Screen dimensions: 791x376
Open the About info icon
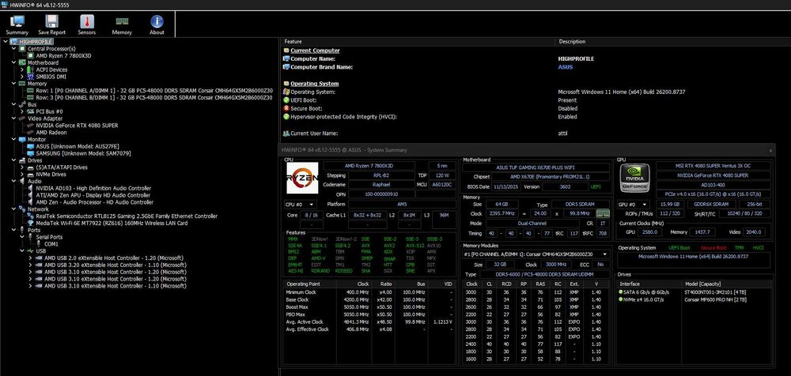(157, 21)
